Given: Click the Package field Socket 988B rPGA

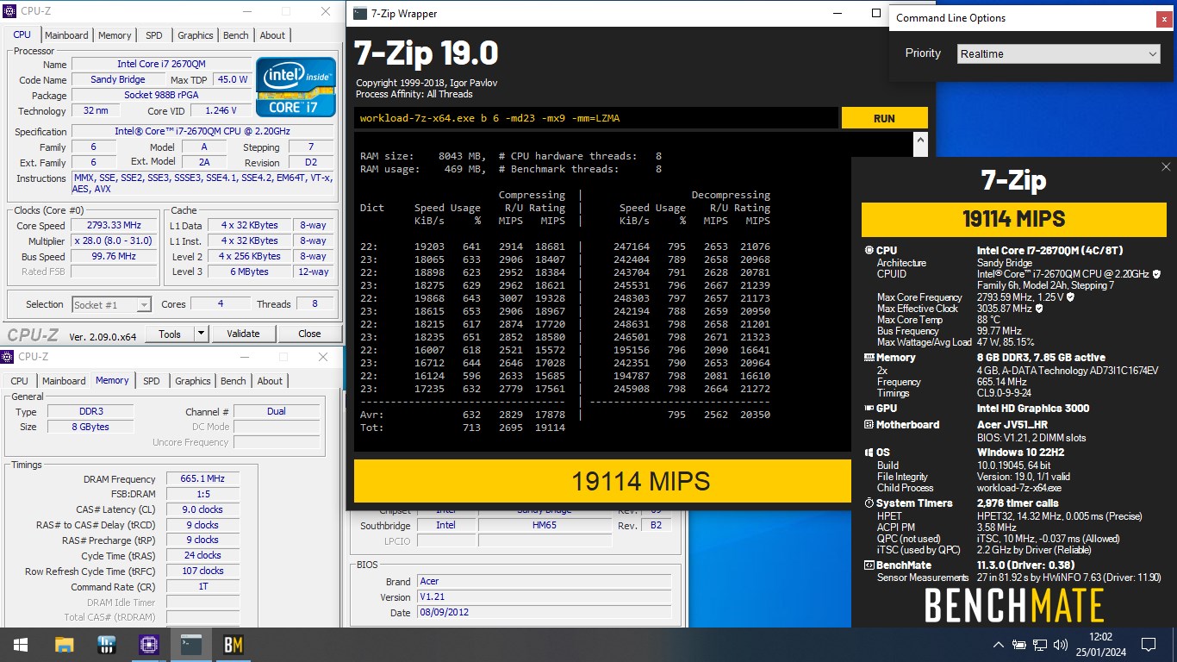Looking at the screenshot, I should pos(161,95).
